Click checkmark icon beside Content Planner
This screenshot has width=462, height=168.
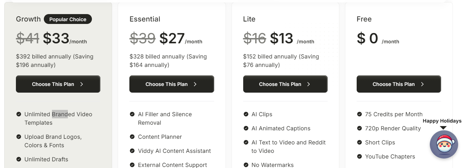(132, 137)
